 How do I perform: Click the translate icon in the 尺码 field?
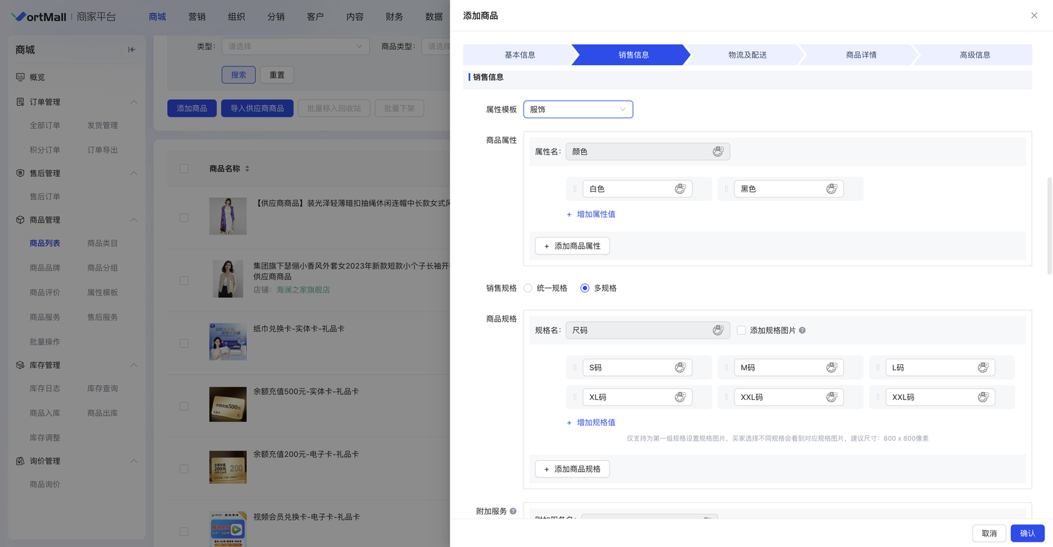tap(717, 331)
